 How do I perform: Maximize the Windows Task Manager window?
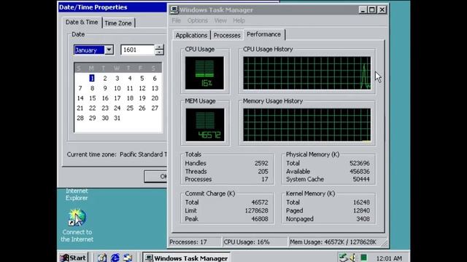click(x=372, y=9)
